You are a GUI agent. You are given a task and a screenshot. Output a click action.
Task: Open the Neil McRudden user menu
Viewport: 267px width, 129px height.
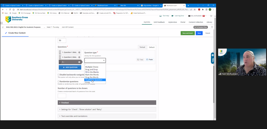[x=197, y=16]
